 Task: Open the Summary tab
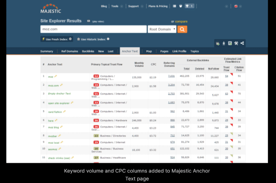coord(47,51)
